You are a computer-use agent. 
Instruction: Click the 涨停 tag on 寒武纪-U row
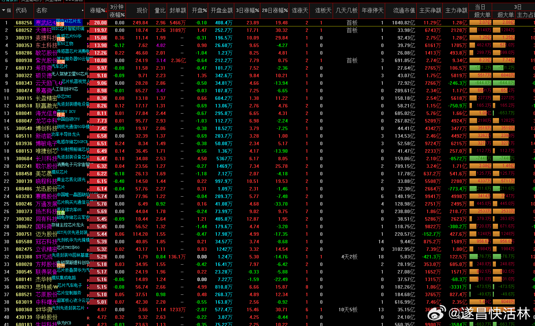click(x=60, y=24)
